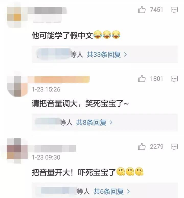Like the comment with 7451 likes
The height and width of the screenshot is (198, 184).
point(142,9)
